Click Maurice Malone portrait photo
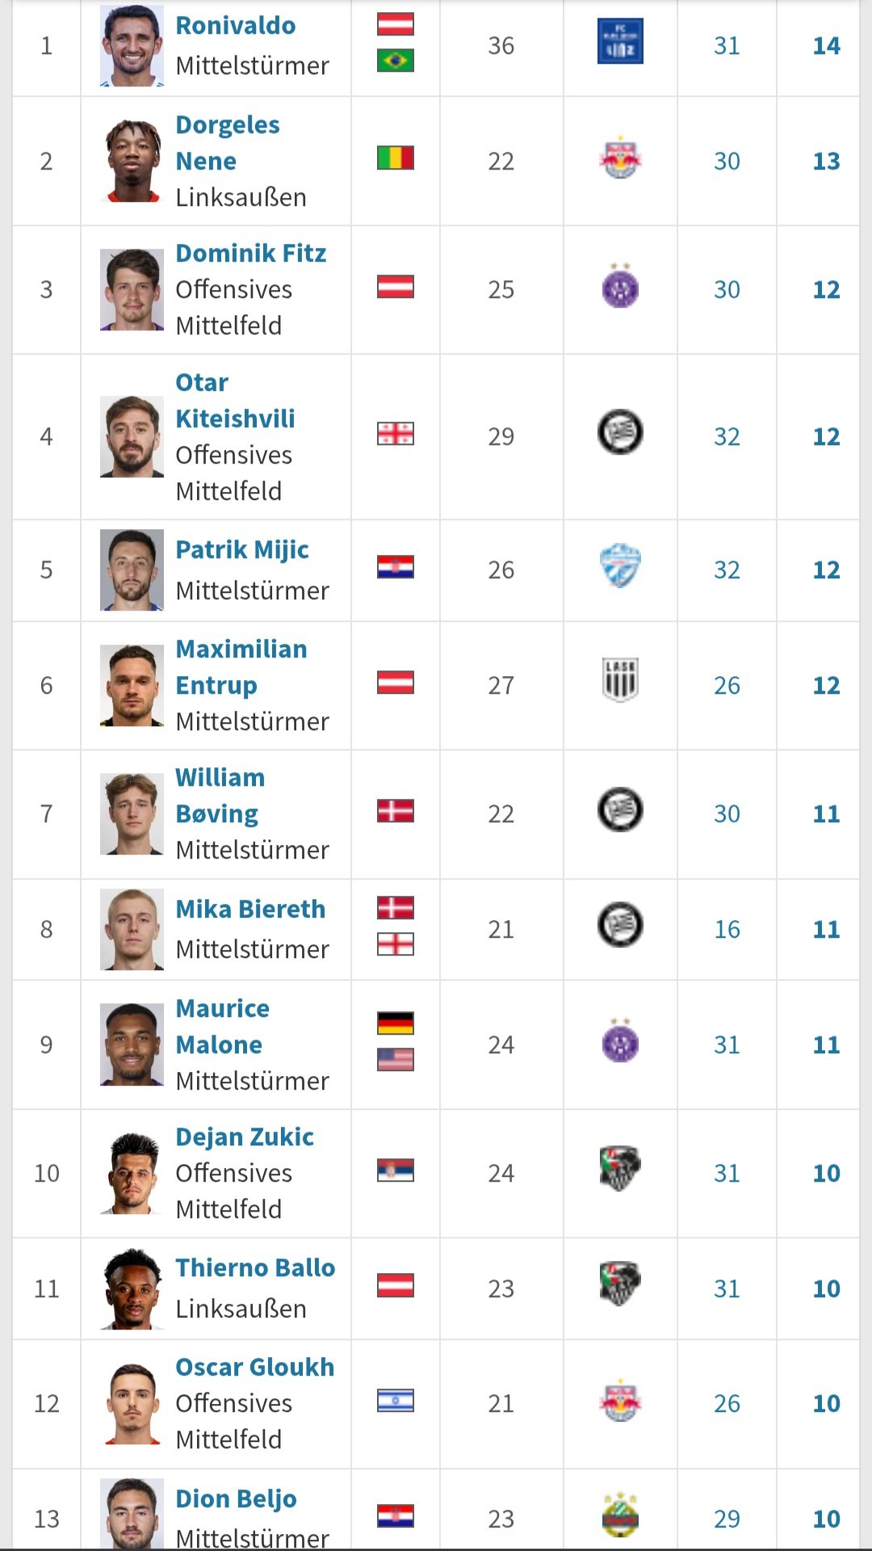The width and height of the screenshot is (872, 1551). 132,1044
